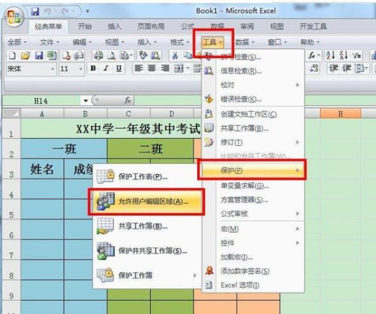
Task: Toggle Bold formatting
Action: click(x=93, y=69)
